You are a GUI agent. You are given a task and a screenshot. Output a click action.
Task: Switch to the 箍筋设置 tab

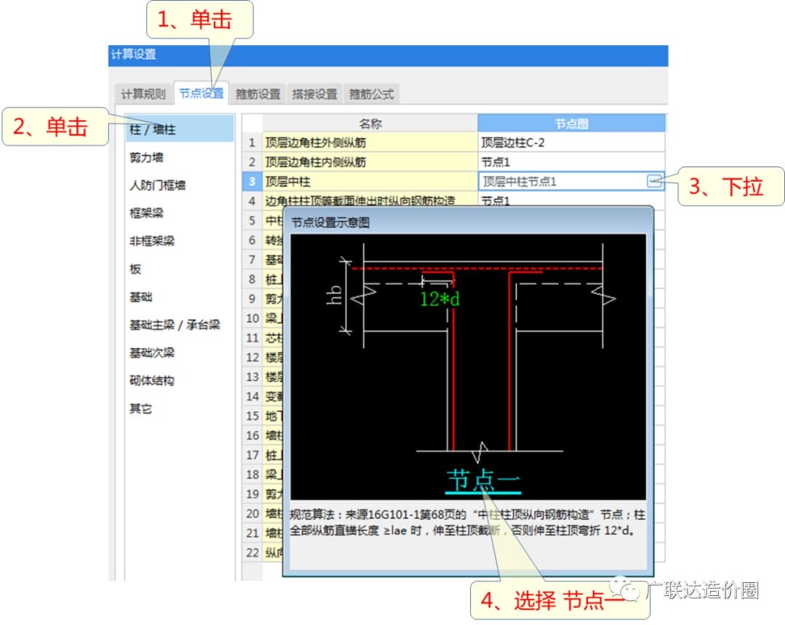click(x=258, y=94)
